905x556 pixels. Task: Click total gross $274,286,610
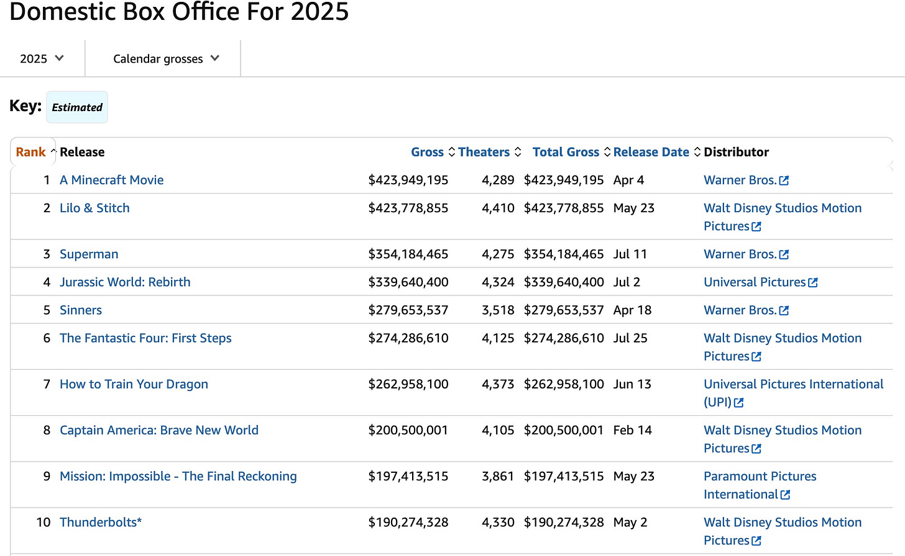[564, 338]
